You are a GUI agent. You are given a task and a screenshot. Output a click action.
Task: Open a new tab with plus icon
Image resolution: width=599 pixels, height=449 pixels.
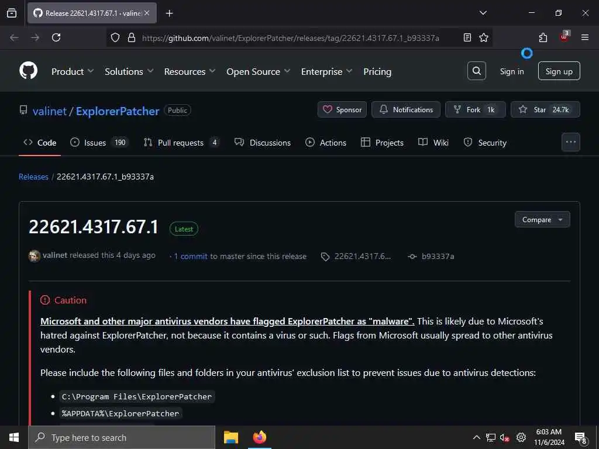[x=169, y=13]
